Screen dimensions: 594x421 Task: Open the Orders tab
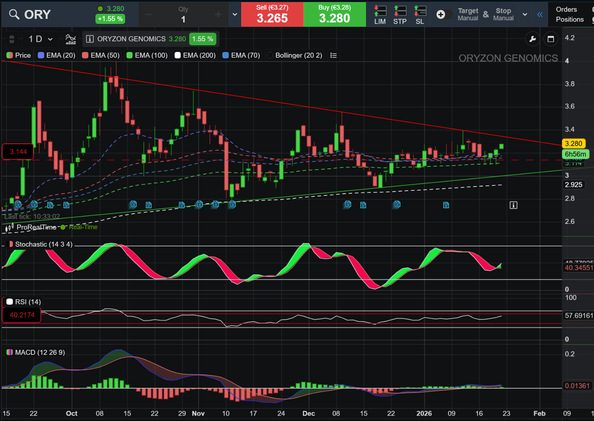click(x=566, y=10)
